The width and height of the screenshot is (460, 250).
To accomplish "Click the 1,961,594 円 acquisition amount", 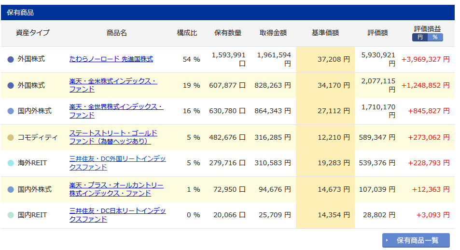I will pyautogui.click(x=274, y=59).
